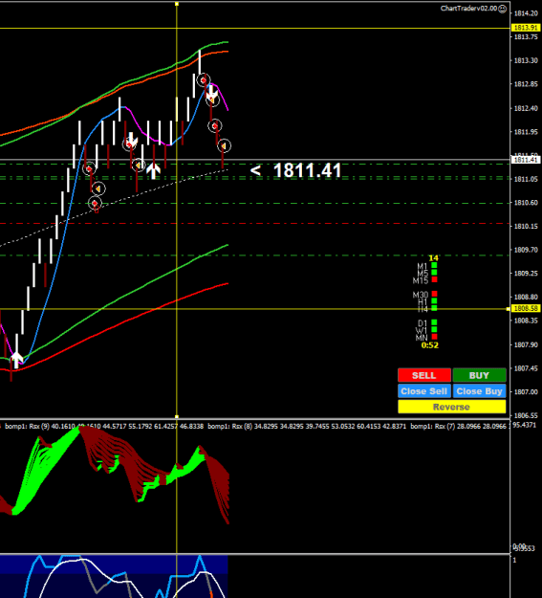The image size is (542, 598).
Task: Click the red SELL button
Action: point(424,375)
